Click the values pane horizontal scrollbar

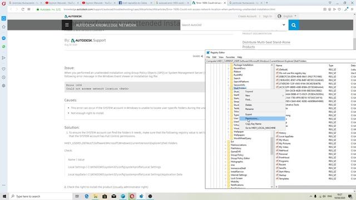point(317,187)
